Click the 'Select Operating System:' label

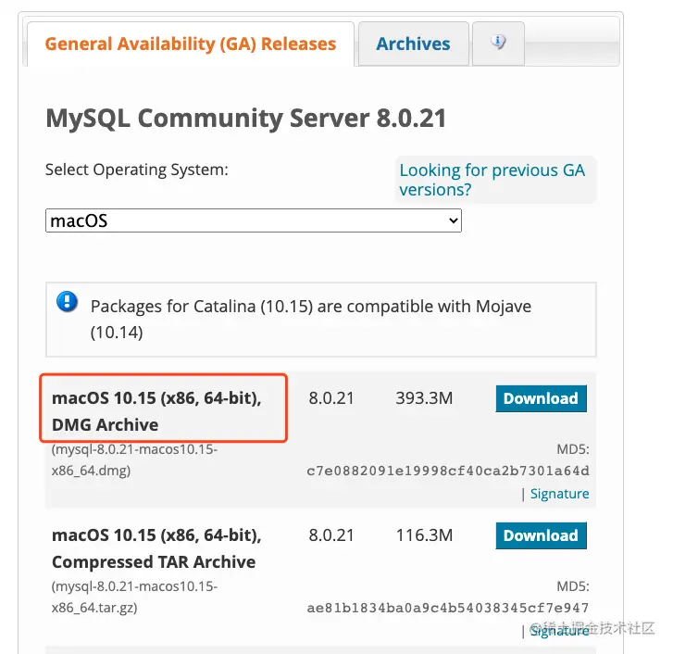click(136, 170)
